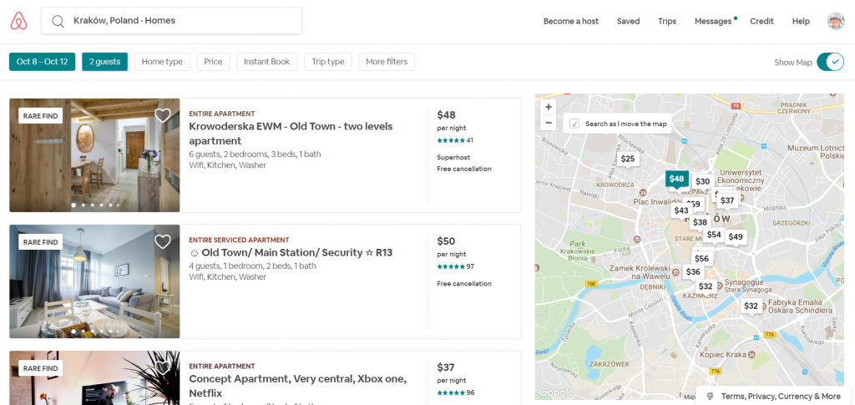The width and height of the screenshot is (855, 405).
Task: Click the Airbnb logo
Action: click(x=18, y=21)
